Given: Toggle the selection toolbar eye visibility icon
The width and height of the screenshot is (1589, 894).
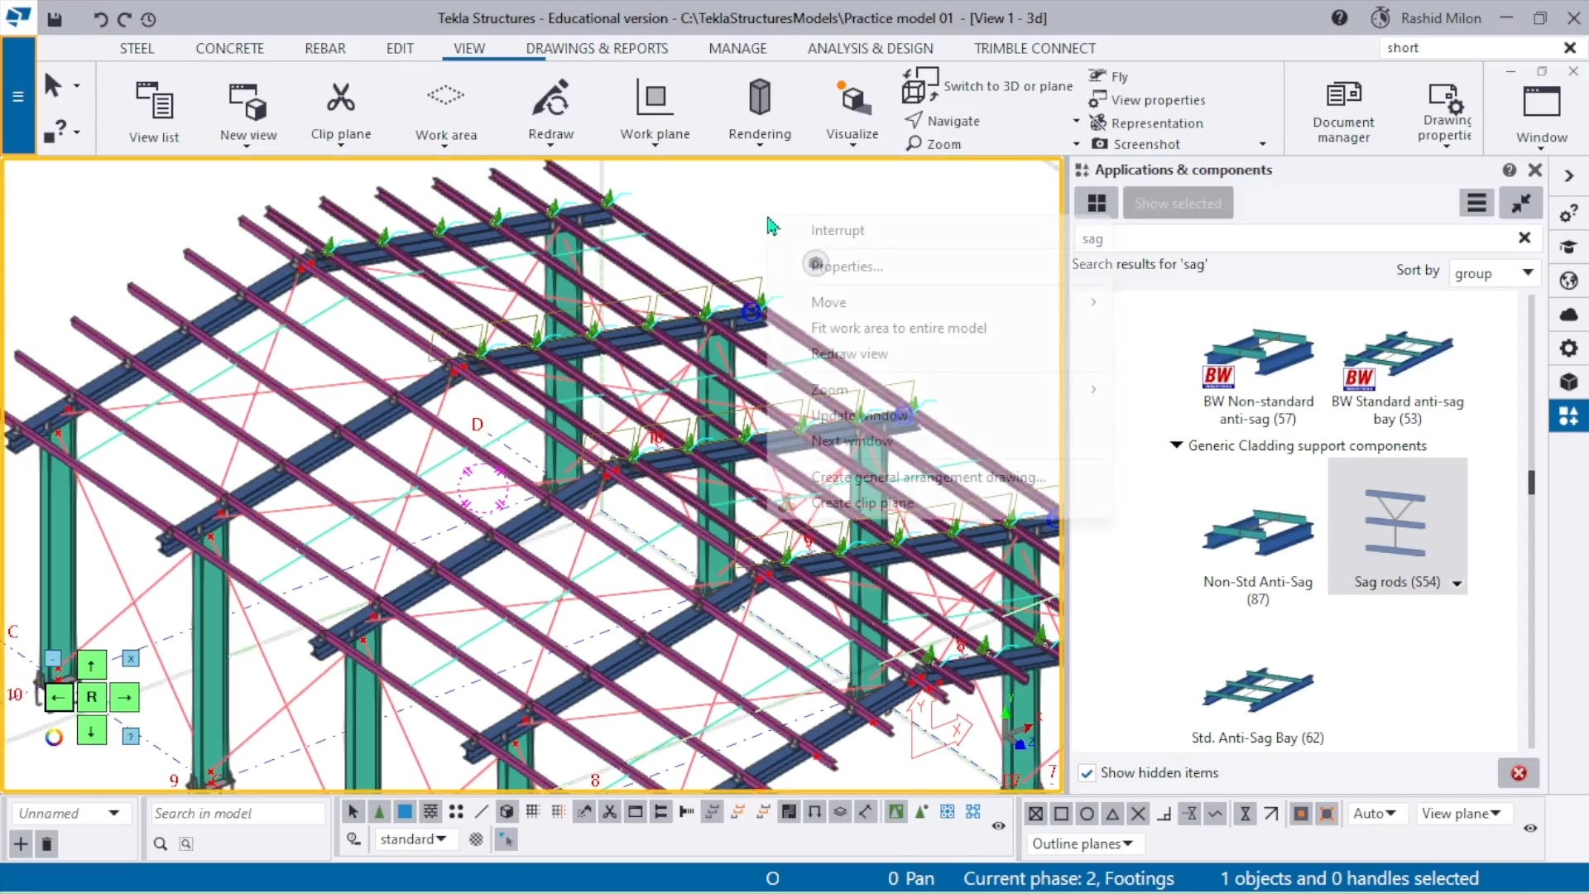Looking at the screenshot, I should [x=998, y=825].
